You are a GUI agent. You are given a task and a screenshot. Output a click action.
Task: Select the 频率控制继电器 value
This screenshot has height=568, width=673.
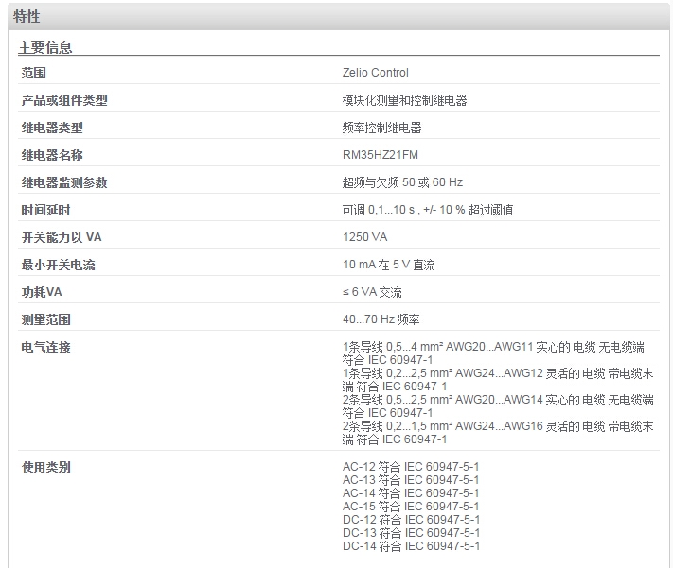coord(382,128)
